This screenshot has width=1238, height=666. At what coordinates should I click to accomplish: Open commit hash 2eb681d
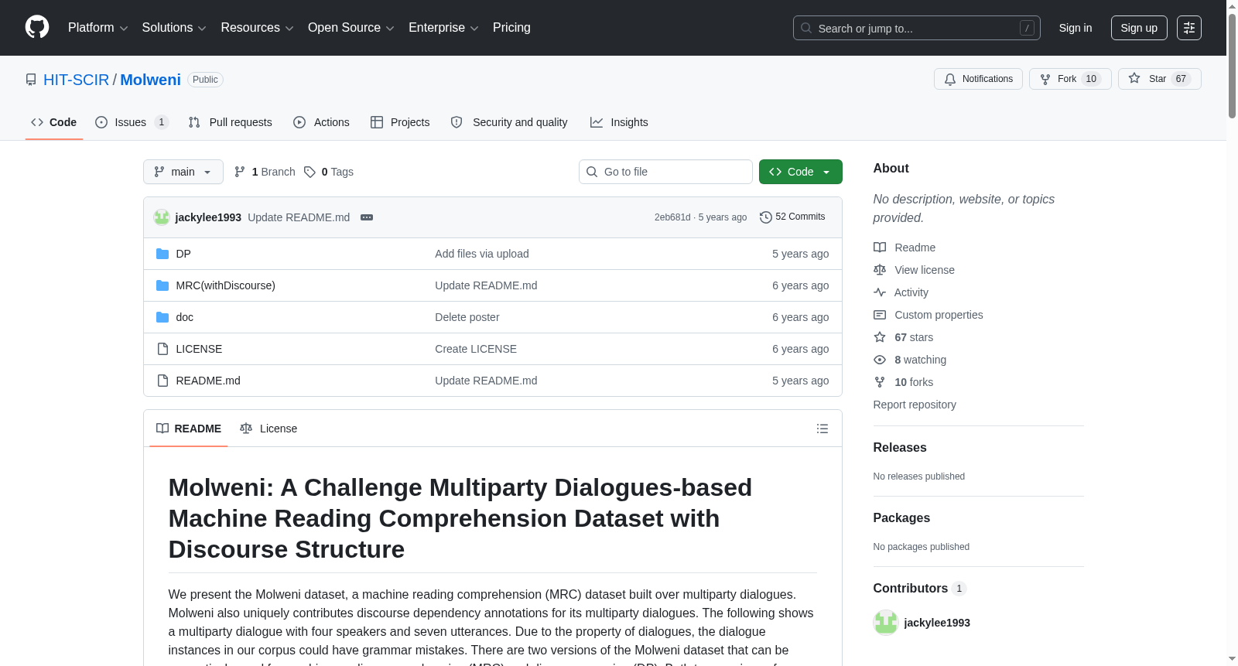coord(672,217)
